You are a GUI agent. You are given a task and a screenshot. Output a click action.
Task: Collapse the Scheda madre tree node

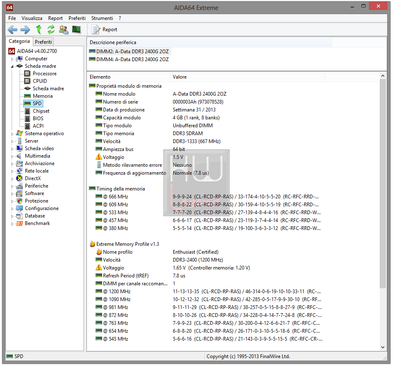click(12, 67)
